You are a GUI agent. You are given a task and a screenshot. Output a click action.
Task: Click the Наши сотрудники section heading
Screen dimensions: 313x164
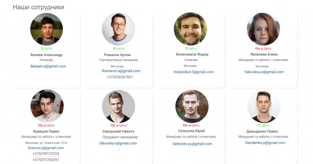pos(38,7)
